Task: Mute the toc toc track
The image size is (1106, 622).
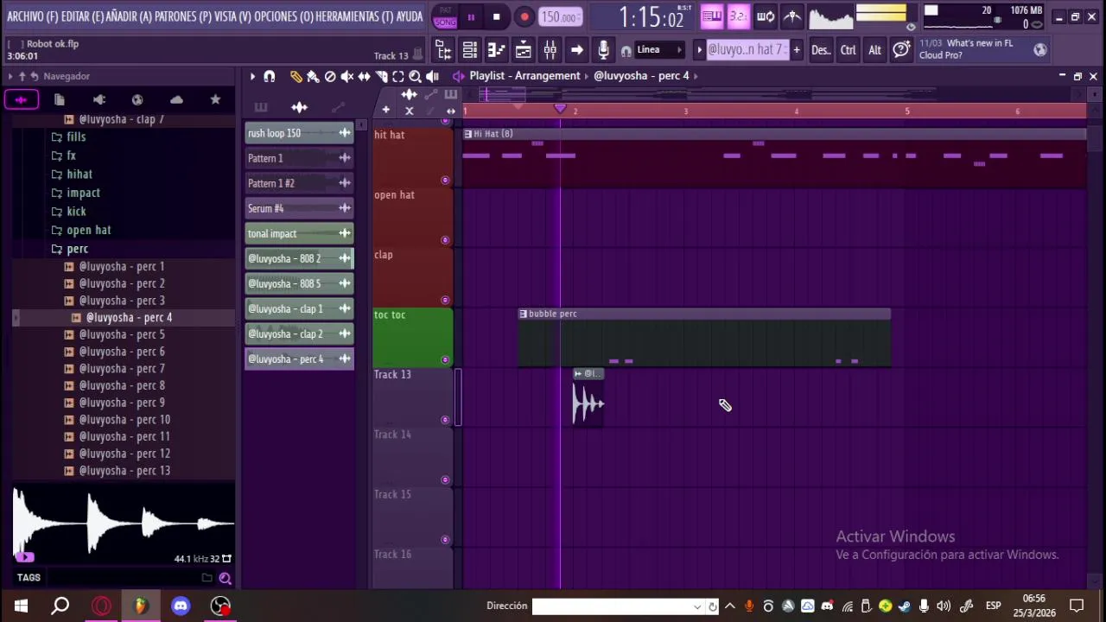Action: pos(446,359)
